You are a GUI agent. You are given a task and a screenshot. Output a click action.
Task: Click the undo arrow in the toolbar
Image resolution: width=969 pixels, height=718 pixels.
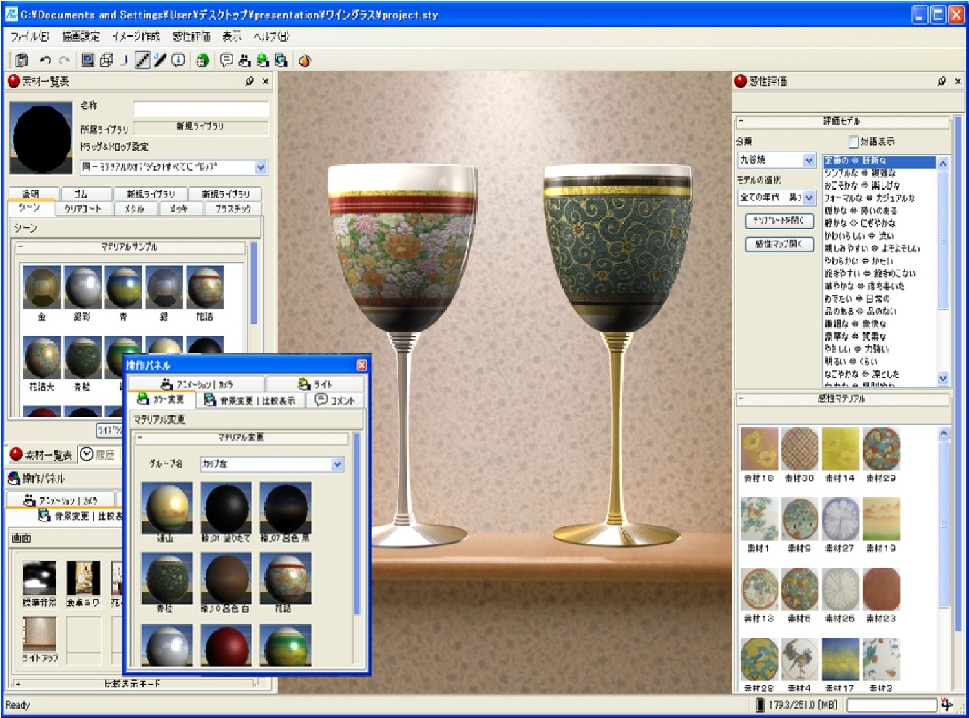click(x=46, y=60)
